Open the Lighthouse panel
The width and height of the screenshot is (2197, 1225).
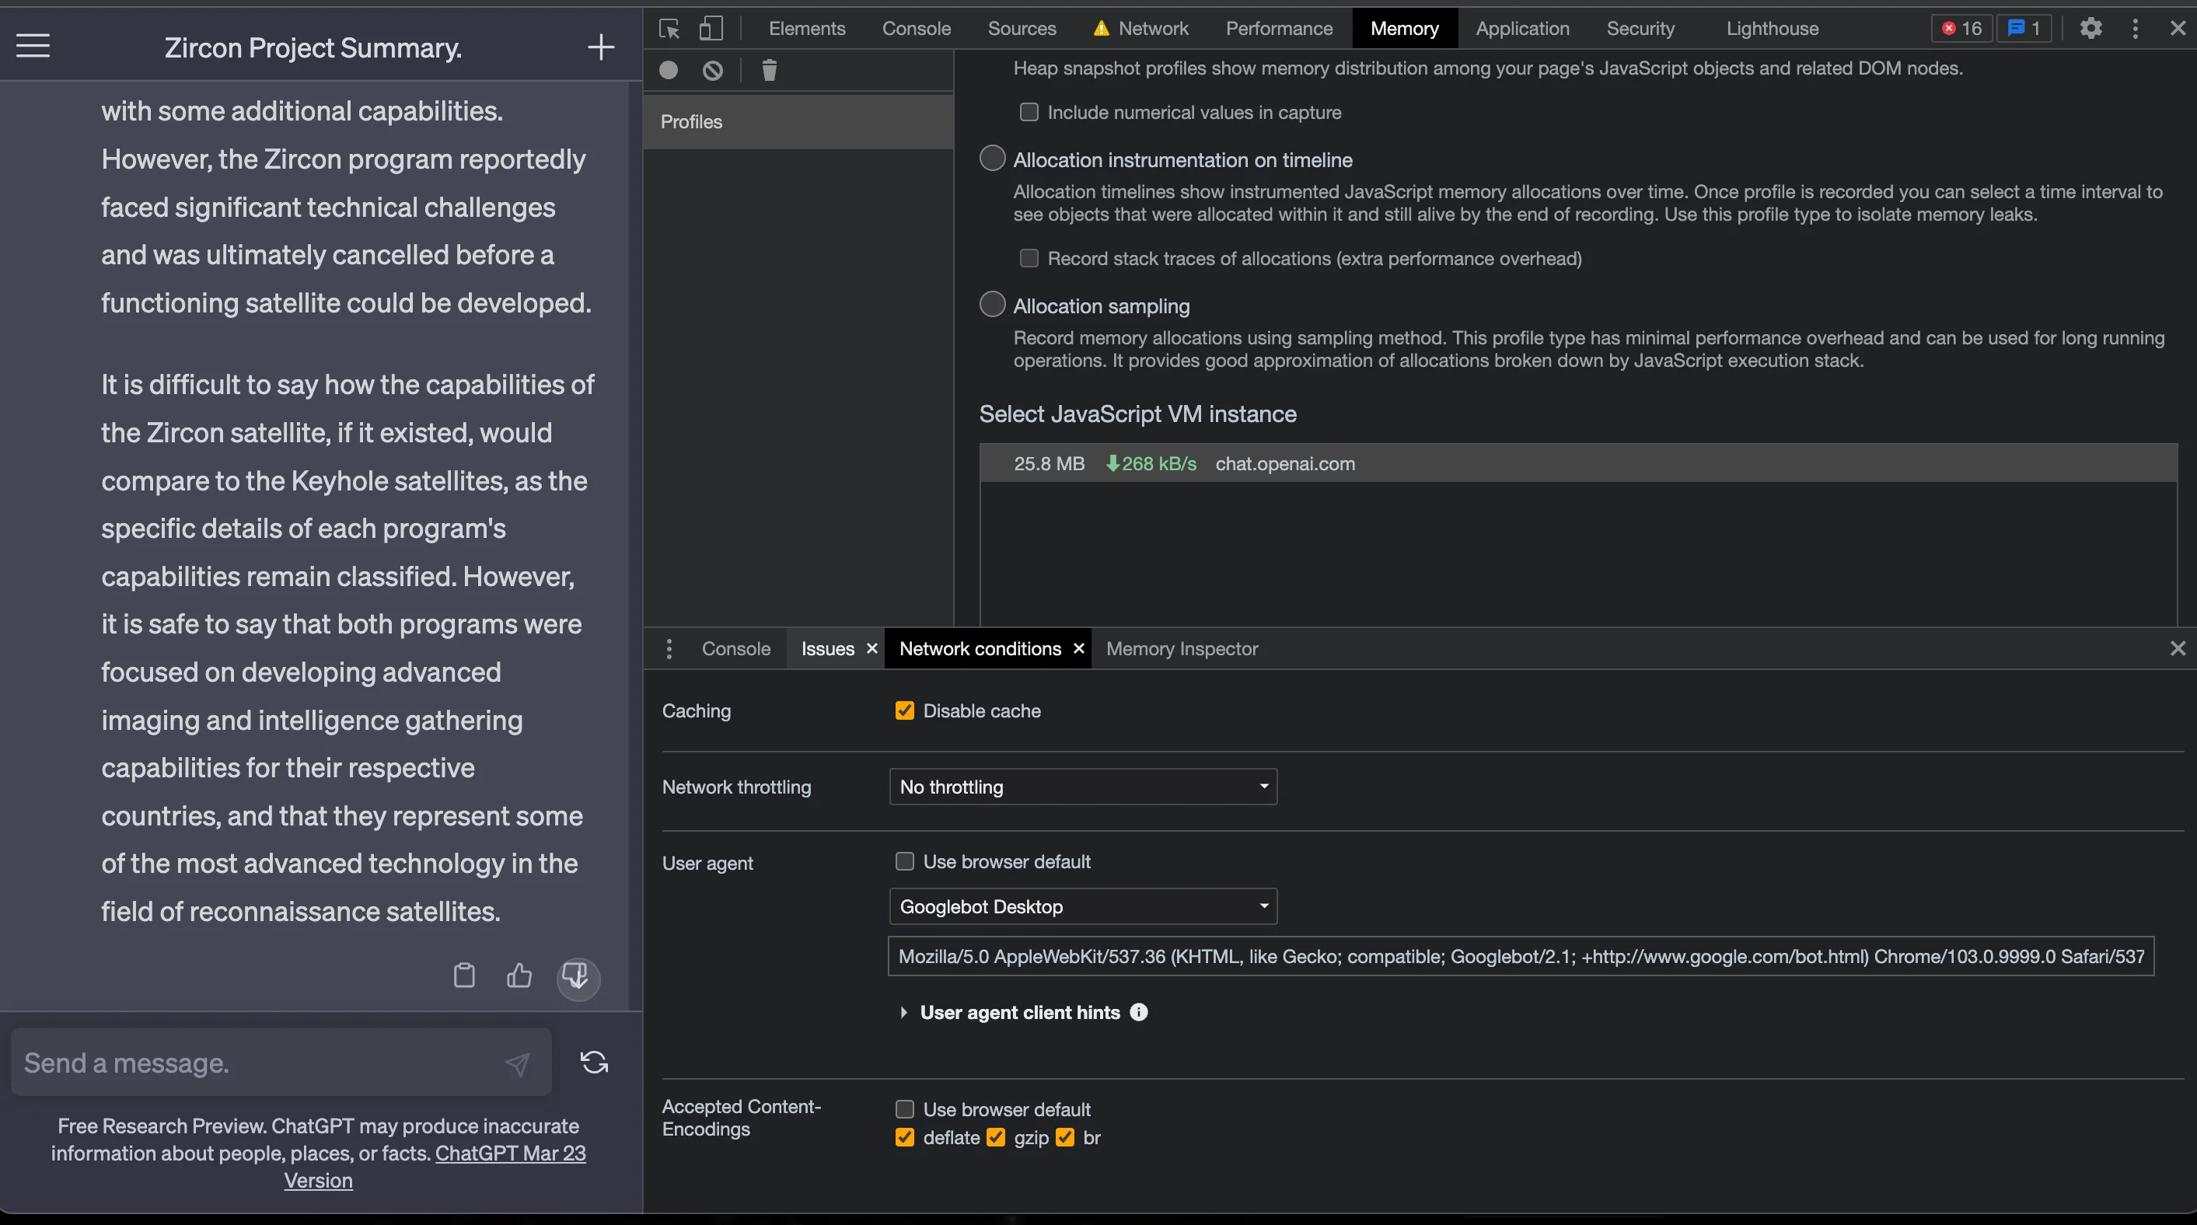(x=1773, y=28)
